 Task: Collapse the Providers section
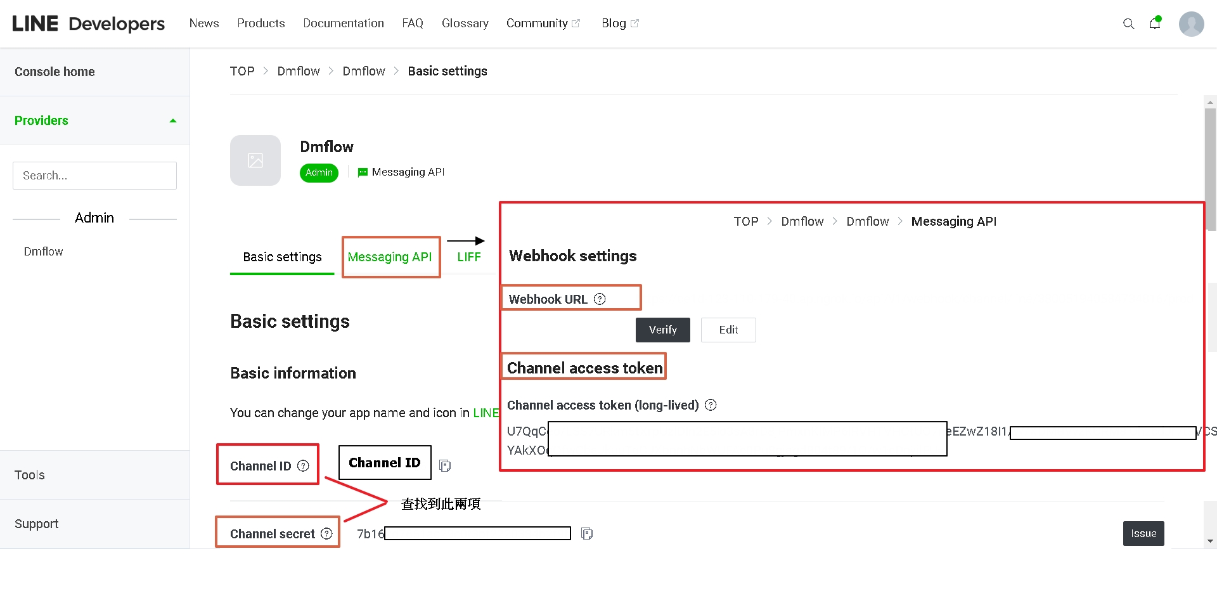pyautogui.click(x=172, y=120)
